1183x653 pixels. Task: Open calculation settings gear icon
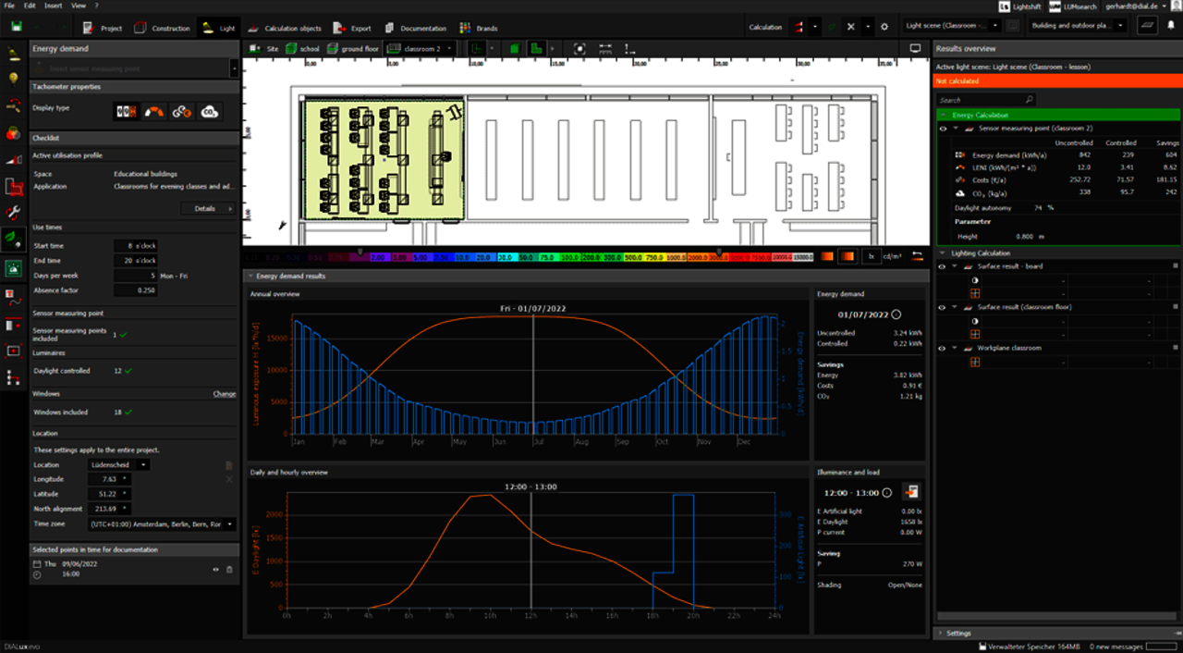[884, 28]
